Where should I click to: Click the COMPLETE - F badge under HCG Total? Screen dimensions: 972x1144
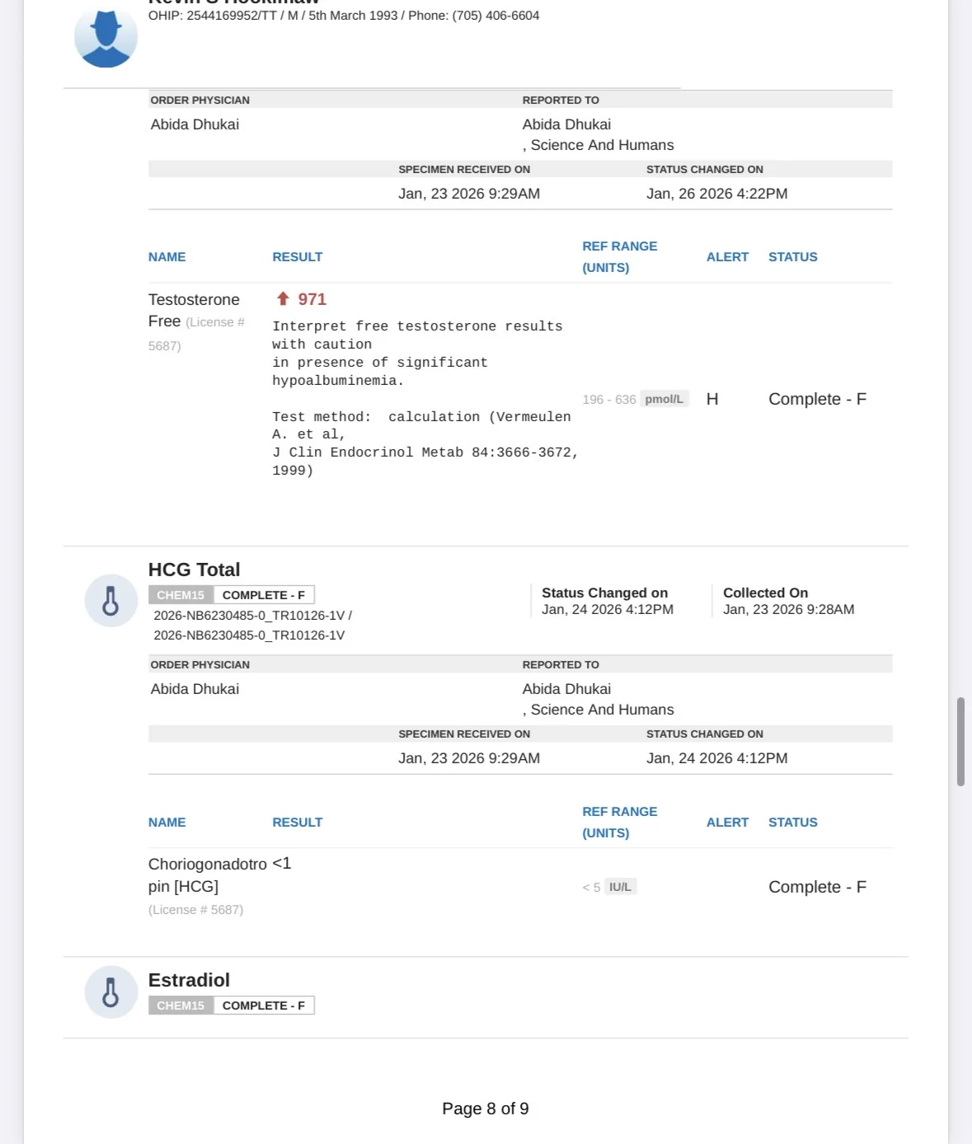coord(264,595)
